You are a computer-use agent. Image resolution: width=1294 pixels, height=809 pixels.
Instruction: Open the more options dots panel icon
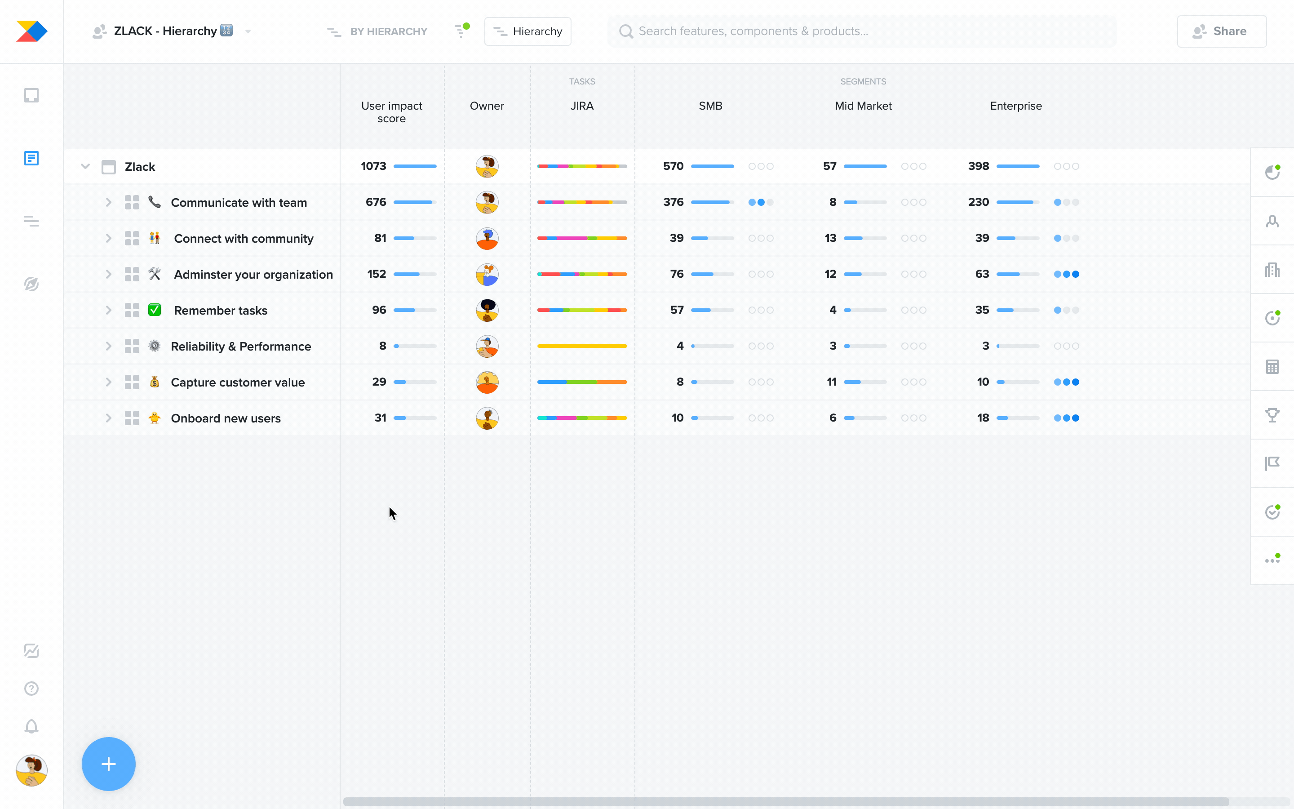(1272, 560)
